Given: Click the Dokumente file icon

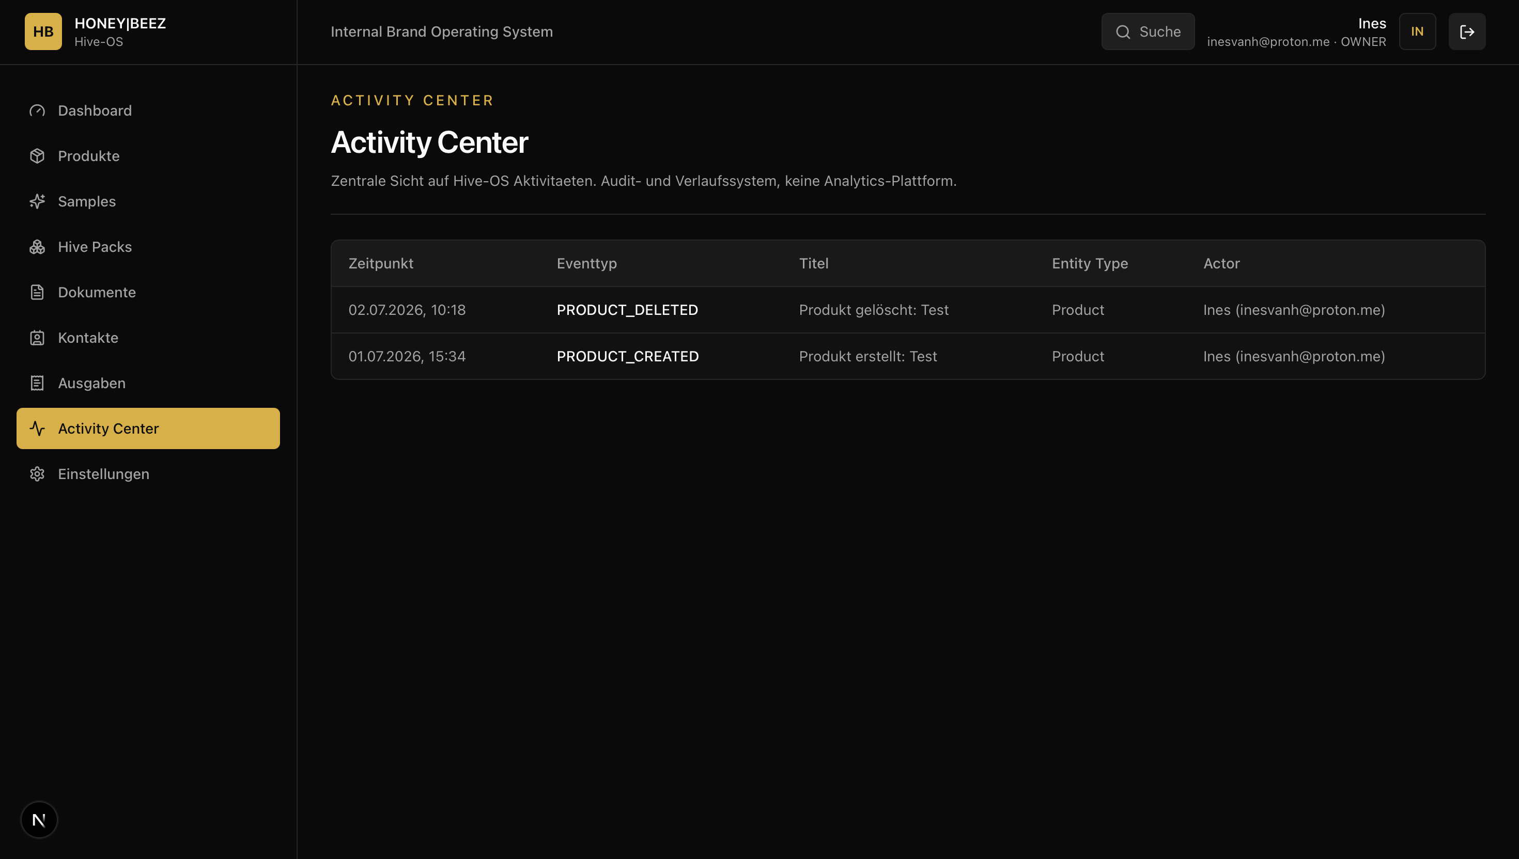Looking at the screenshot, I should 37,292.
